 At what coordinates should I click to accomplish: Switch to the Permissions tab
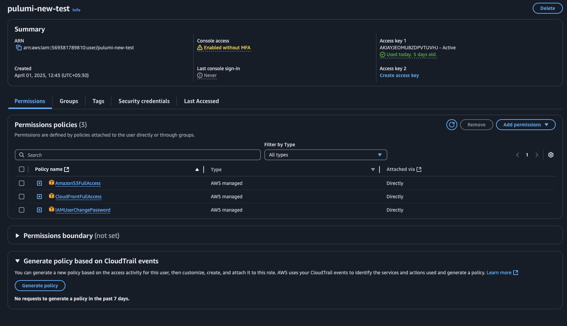click(30, 101)
